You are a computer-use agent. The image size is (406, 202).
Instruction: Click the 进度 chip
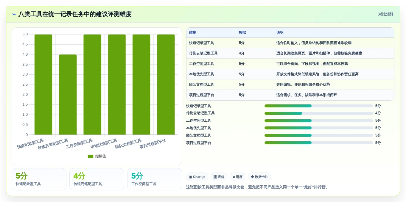(237, 177)
